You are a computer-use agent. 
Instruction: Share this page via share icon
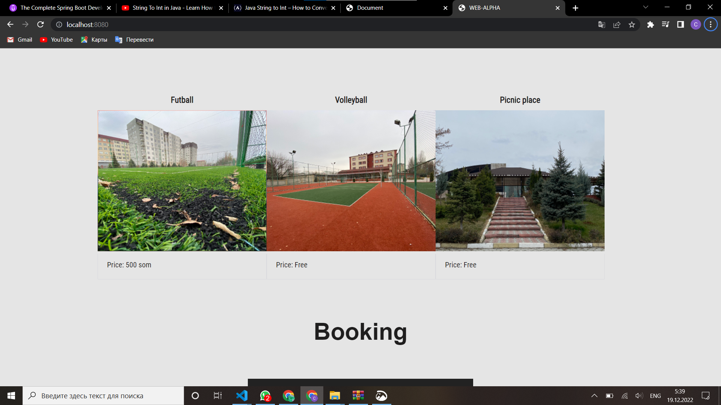click(617, 25)
